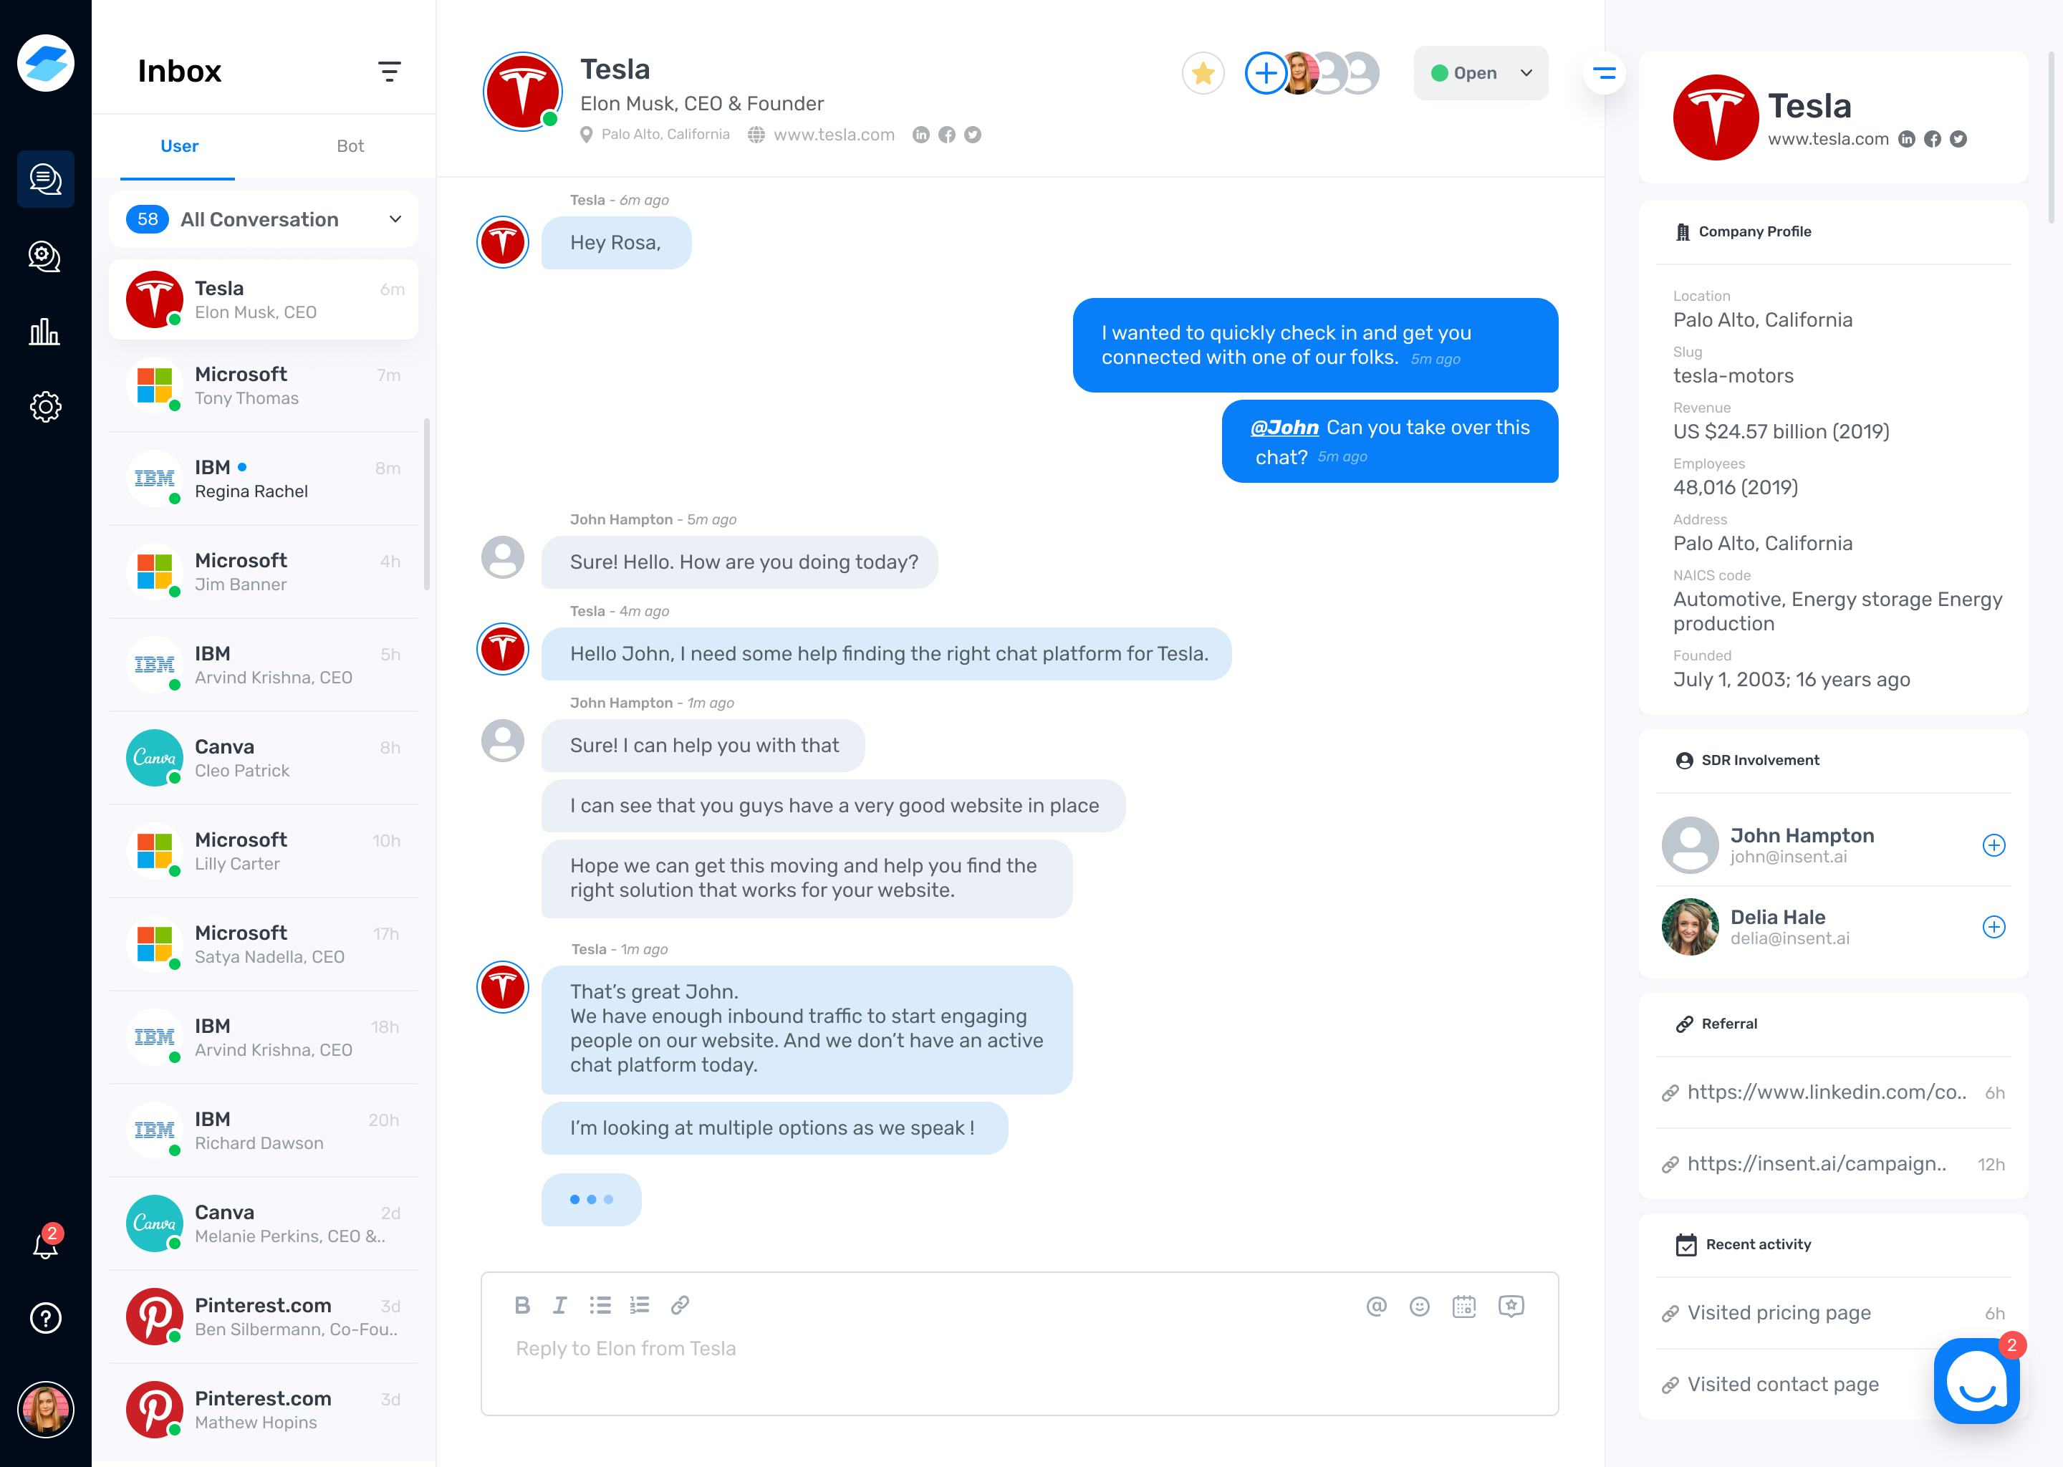Open notifications bell with badge
The width and height of the screenshot is (2063, 1467).
pos(46,1244)
